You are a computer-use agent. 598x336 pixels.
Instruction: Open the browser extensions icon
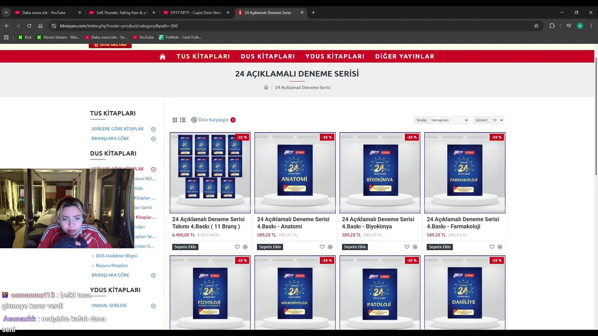coord(552,26)
